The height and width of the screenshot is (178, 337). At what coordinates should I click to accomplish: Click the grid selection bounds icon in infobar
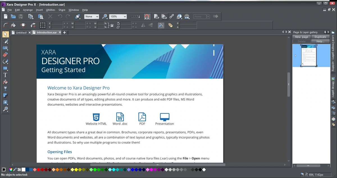[x=43, y=25]
